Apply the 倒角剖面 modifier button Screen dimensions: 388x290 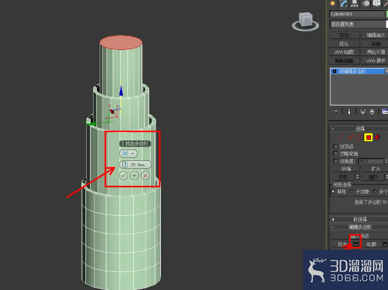click(344, 61)
